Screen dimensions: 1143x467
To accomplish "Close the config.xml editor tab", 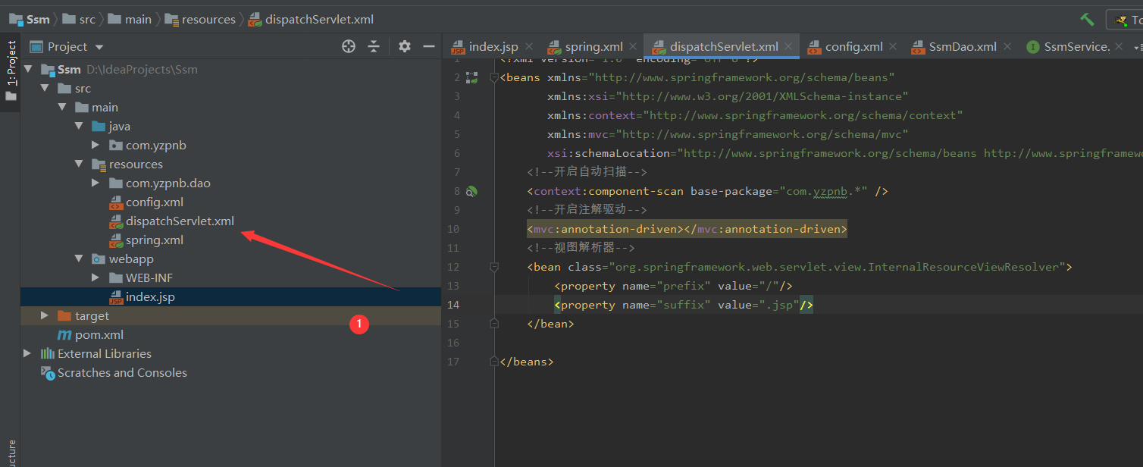I will pyautogui.click(x=894, y=46).
